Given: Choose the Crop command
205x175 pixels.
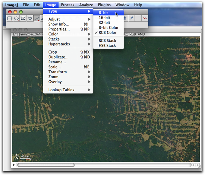Looking at the screenshot, I should 68,52.
